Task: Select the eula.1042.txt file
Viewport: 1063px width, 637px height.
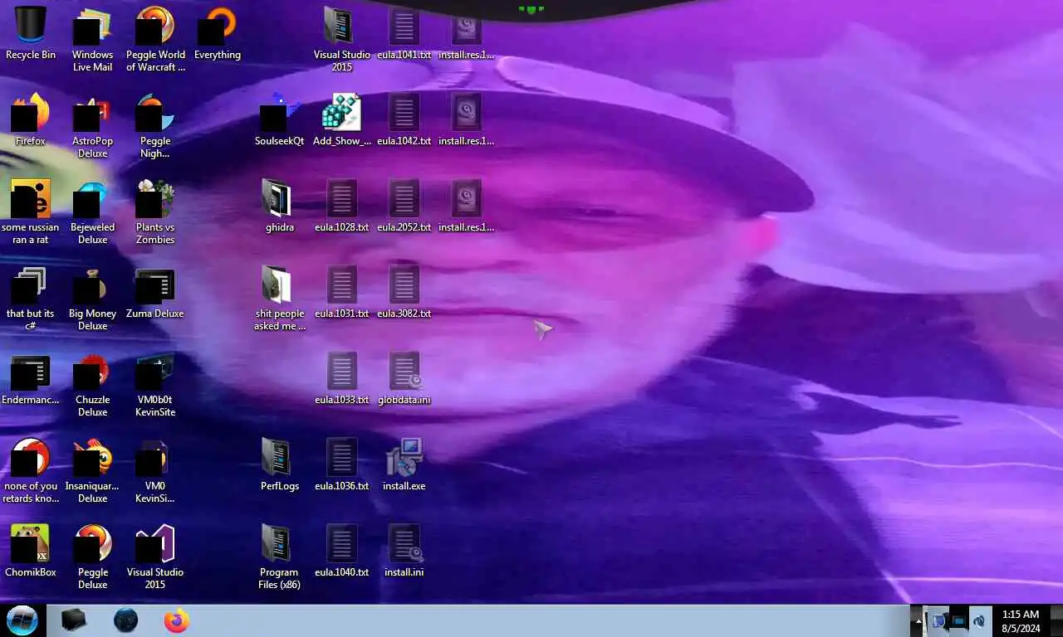Action: tap(404, 119)
